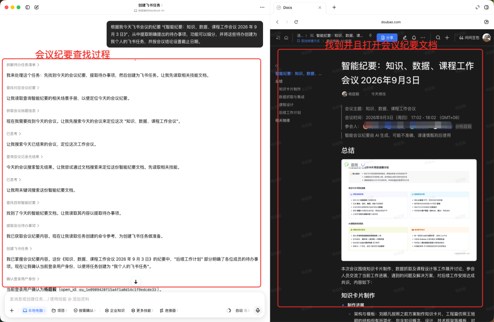
Task: Expand 获取会议标题信息 step
Action: tap(23, 111)
